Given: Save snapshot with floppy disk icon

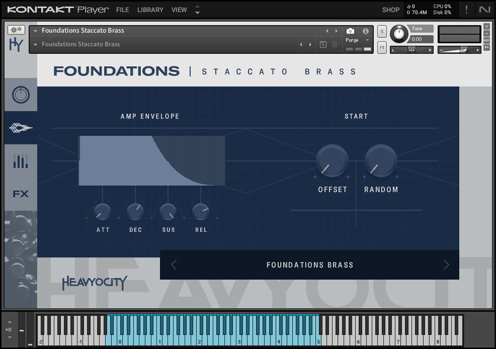Looking at the screenshot, I should tap(323, 45).
